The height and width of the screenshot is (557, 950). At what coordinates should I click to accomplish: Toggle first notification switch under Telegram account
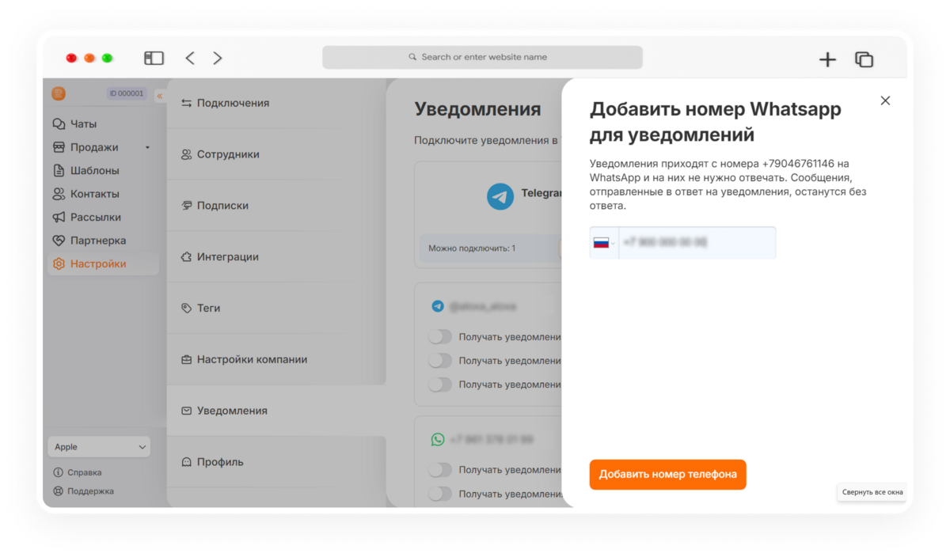click(x=440, y=337)
